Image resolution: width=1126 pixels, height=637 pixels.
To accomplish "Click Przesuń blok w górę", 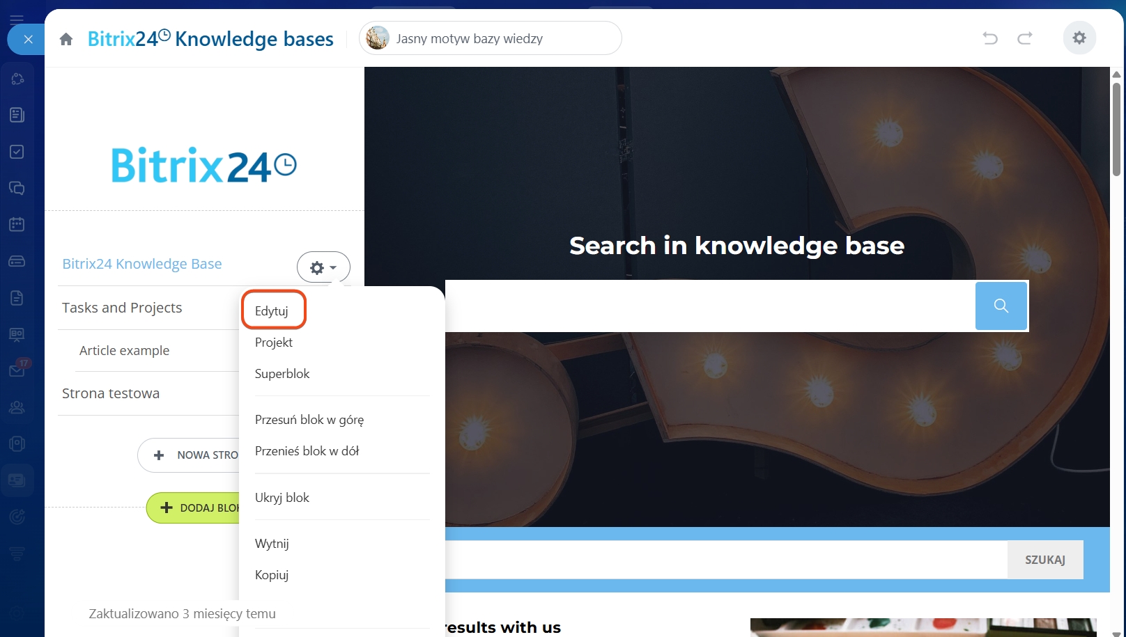I will 309,420.
